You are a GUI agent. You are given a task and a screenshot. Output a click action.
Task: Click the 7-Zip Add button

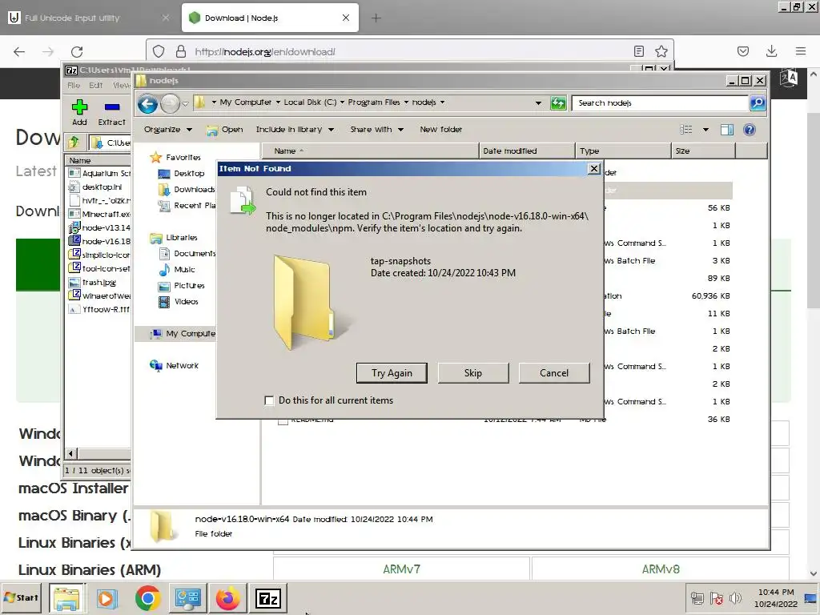(79, 113)
